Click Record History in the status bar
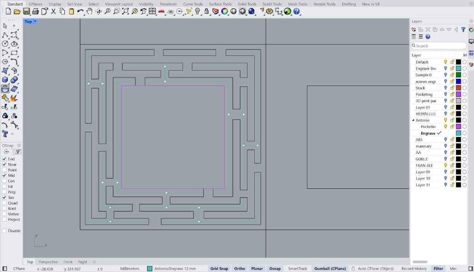The width and height of the screenshot is (474, 272). (x=413, y=268)
